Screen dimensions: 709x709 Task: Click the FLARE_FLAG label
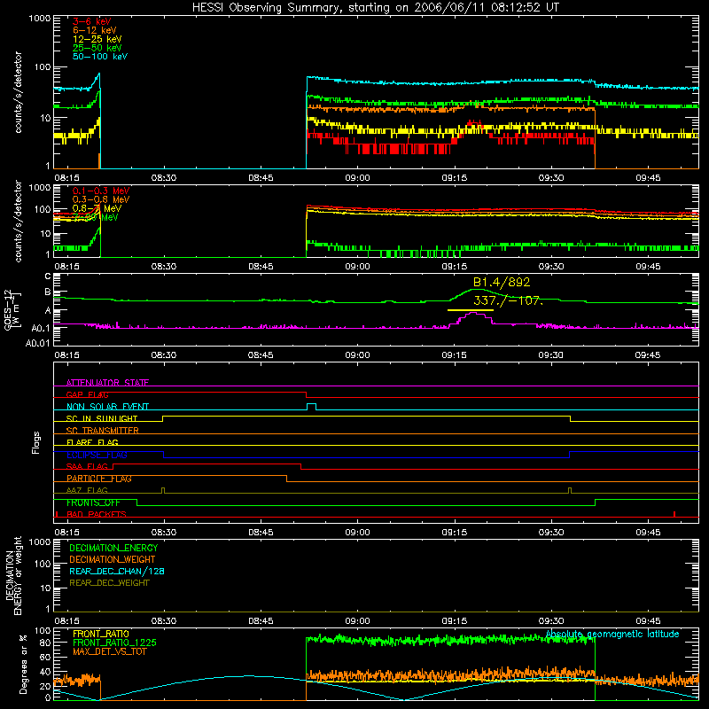[x=92, y=442]
